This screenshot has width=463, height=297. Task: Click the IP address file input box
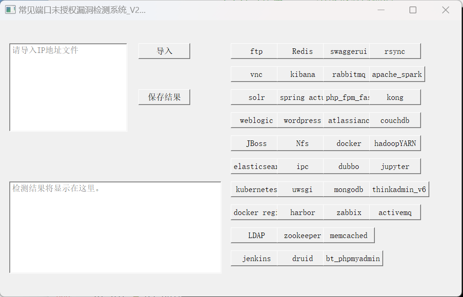(x=68, y=87)
